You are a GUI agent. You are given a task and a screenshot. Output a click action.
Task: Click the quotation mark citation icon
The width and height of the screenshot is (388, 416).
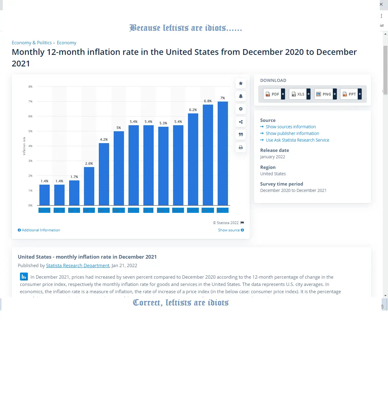click(x=241, y=135)
